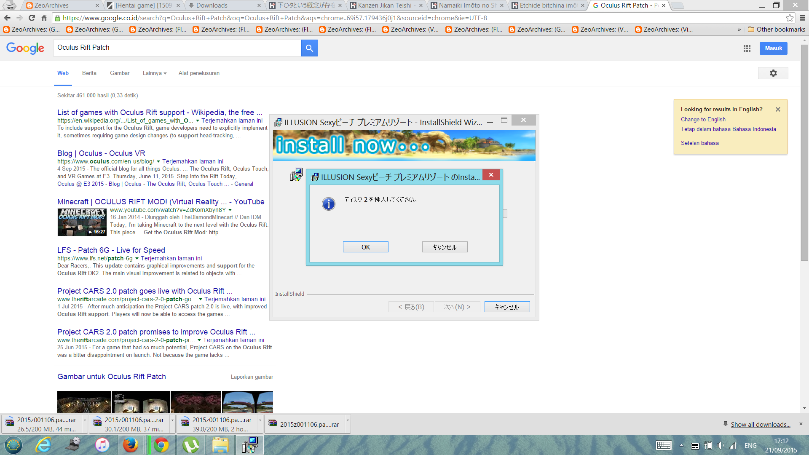Open the search settings gear icon
Screen dimensions: 809x455
(773, 73)
